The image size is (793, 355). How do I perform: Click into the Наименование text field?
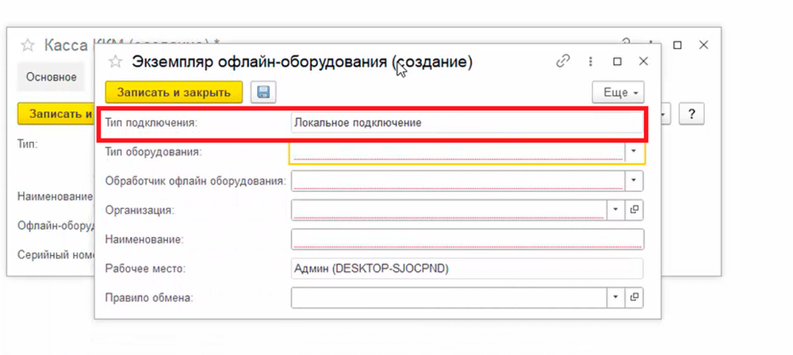(467, 239)
